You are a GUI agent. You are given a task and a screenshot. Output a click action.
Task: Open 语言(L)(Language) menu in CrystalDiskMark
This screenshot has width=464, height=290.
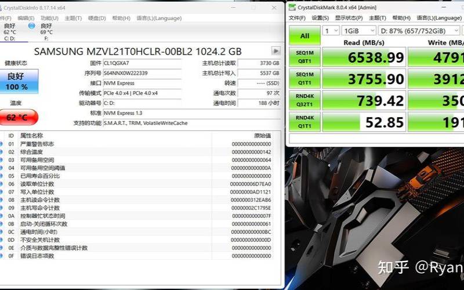click(439, 18)
